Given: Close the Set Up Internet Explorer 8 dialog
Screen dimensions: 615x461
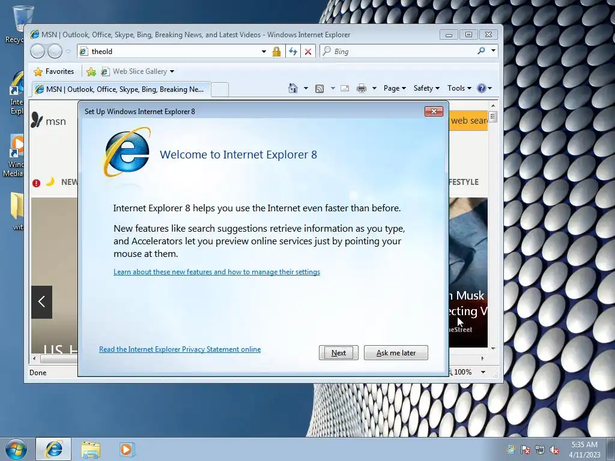Looking at the screenshot, I should click(x=434, y=111).
